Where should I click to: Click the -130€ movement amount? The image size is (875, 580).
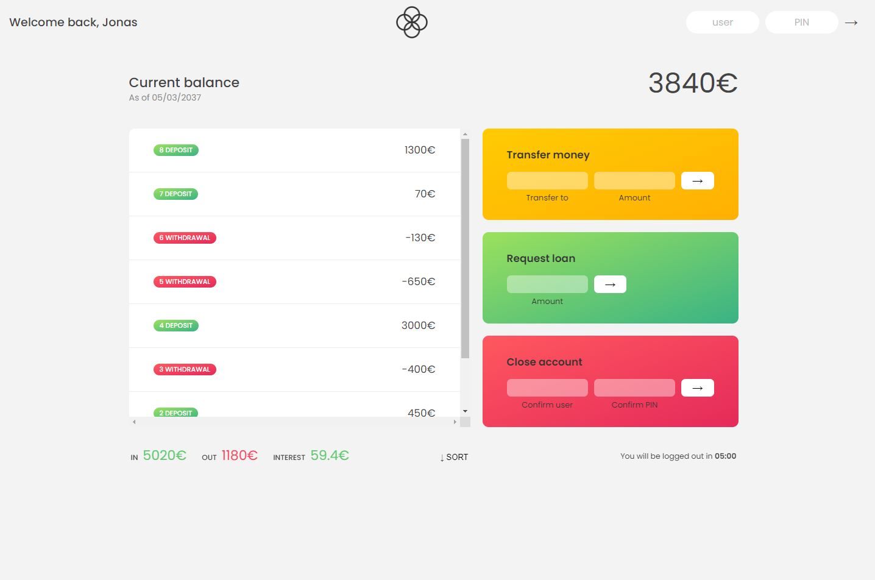coord(420,238)
